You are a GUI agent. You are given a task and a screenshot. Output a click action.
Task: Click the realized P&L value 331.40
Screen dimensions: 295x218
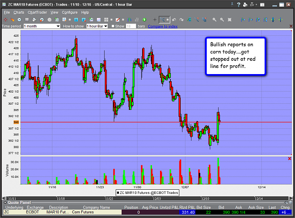pos(187,212)
